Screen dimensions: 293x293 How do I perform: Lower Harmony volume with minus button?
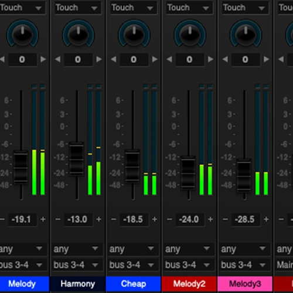pyautogui.click(x=58, y=219)
